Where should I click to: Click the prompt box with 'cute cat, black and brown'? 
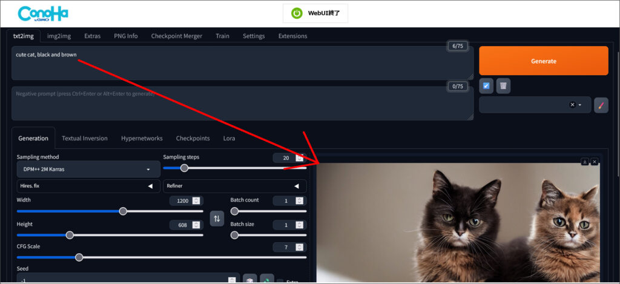[242, 64]
